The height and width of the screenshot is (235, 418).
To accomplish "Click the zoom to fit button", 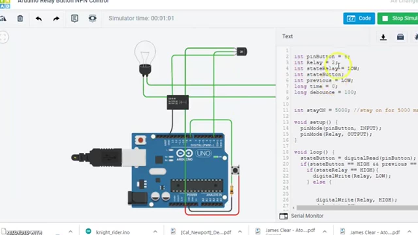I will coord(4,37).
